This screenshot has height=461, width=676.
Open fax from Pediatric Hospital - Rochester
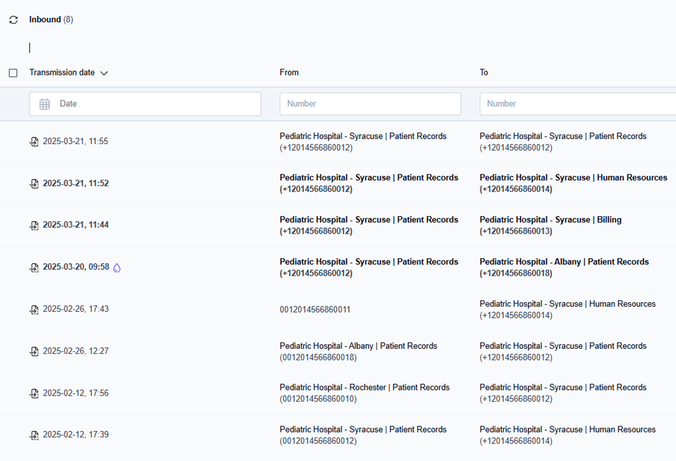(x=364, y=388)
